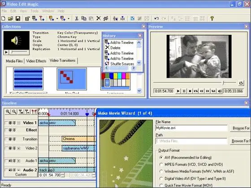Viewport: 251px width, 188px height.
Task: Select the Chroma transition clip on timeline
Action: pyautogui.click(x=78, y=139)
